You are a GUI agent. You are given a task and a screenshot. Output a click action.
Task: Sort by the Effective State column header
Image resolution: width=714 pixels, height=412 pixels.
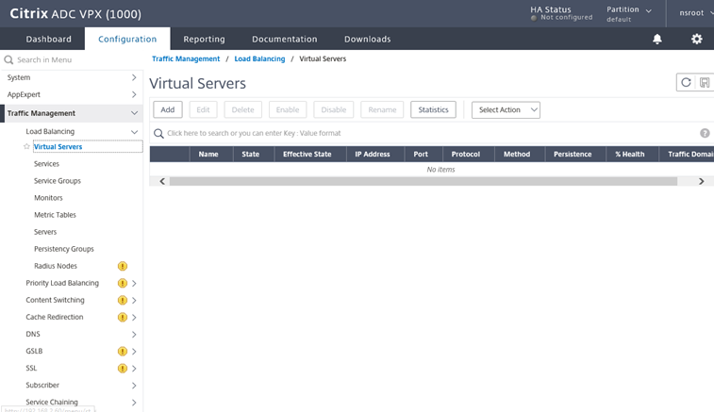[x=307, y=154]
